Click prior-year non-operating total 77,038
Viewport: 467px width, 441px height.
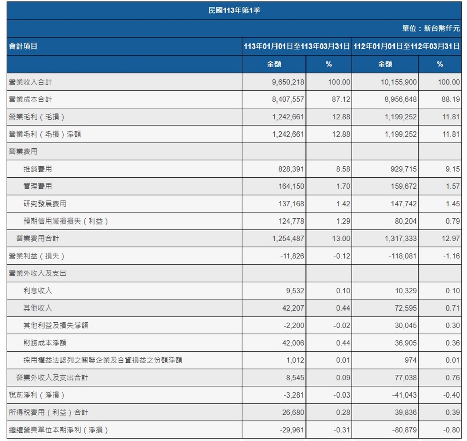click(x=406, y=378)
